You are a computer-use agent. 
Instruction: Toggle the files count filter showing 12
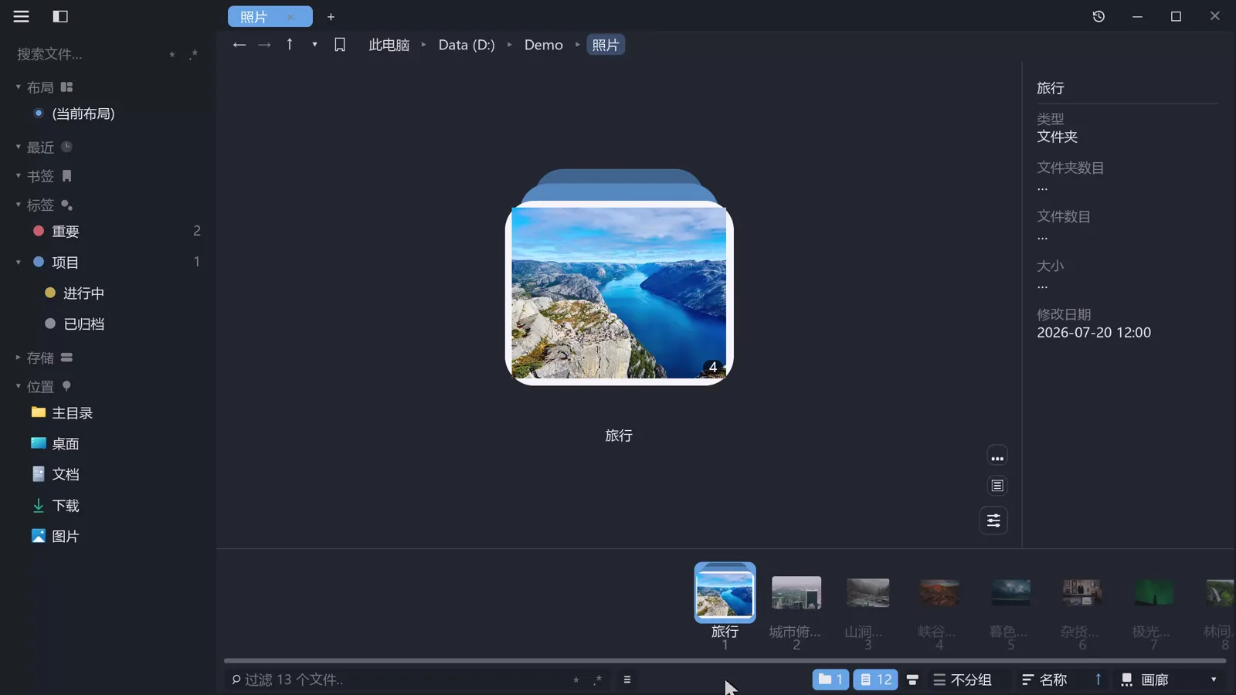click(875, 680)
